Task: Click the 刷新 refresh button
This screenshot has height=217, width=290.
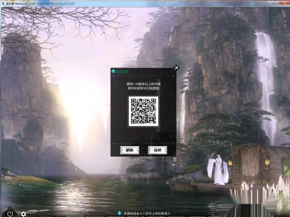Action: click(x=129, y=150)
